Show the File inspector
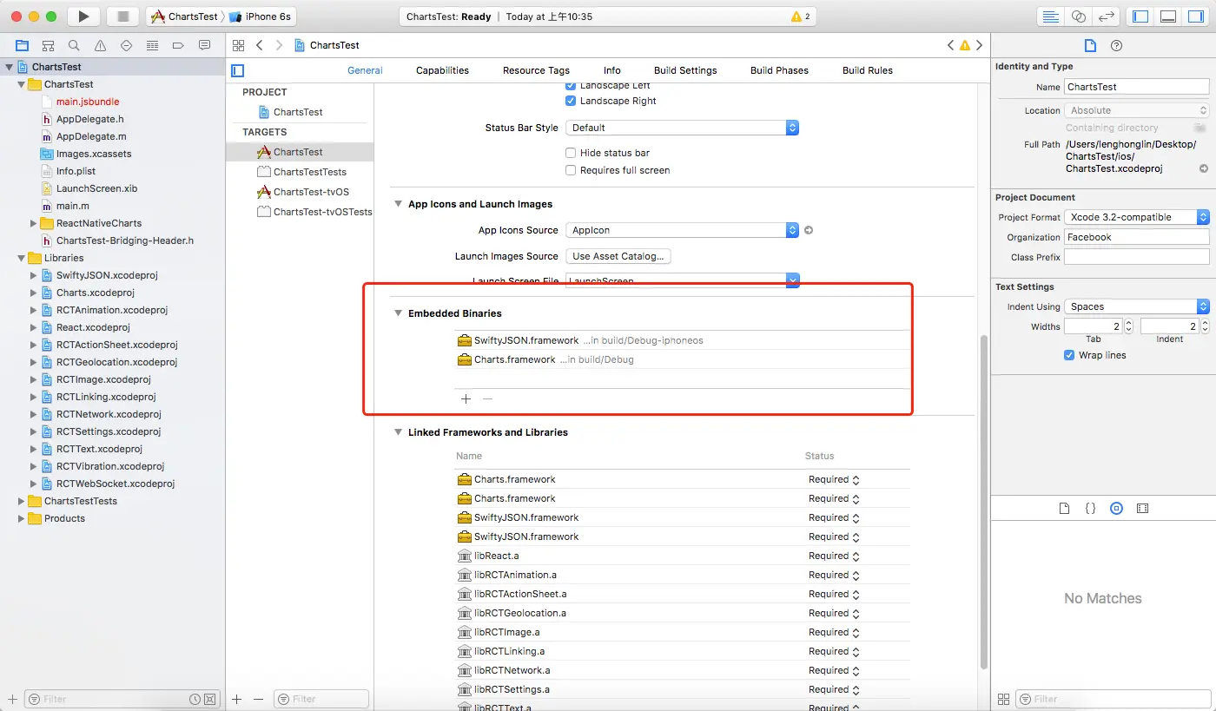 1091,45
